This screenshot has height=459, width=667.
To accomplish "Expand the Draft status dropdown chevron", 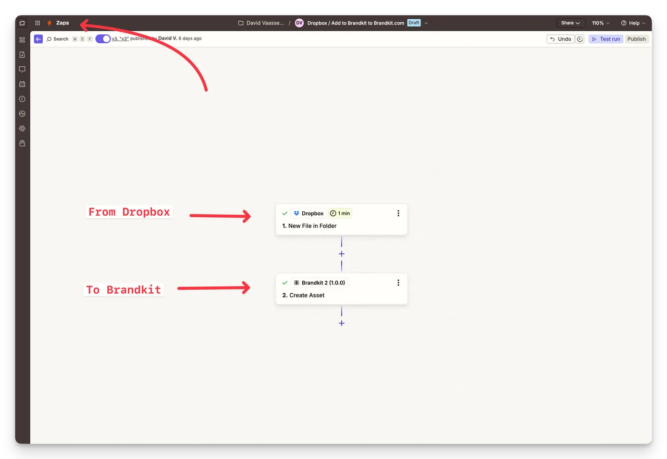I will [x=426, y=23].
